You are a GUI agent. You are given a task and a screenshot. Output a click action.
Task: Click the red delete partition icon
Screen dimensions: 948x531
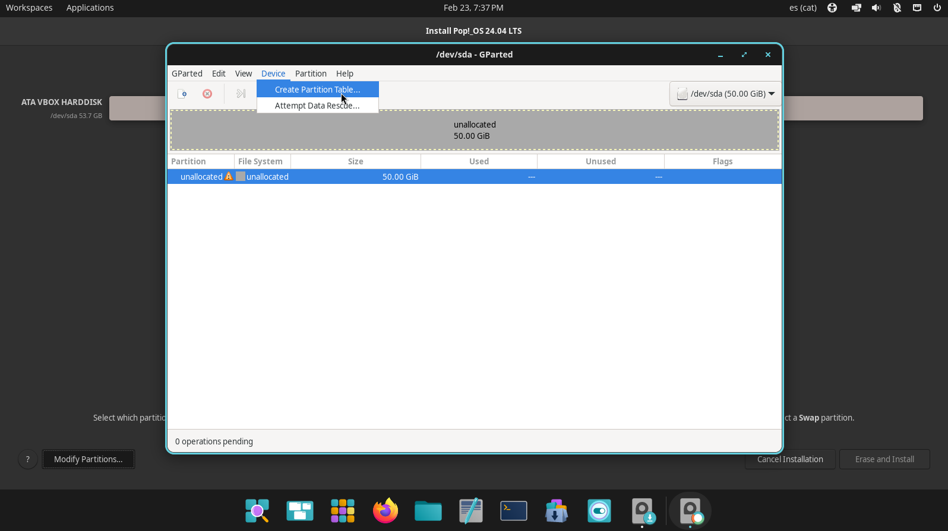(x=207, y=94)
